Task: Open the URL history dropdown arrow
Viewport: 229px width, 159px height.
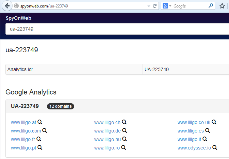Action: 149,6
